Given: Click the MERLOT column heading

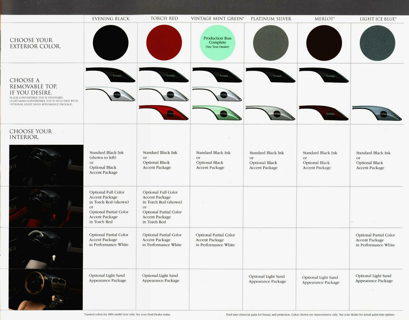Looking at the screenshot, I should [325, 19].
